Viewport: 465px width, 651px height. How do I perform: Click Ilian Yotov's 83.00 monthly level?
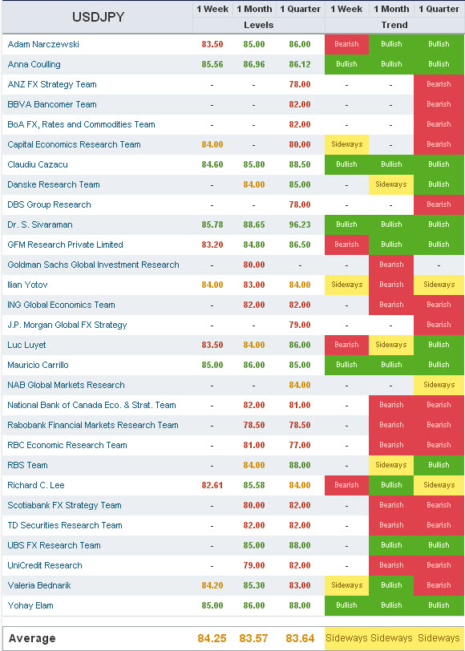[254, 285]
